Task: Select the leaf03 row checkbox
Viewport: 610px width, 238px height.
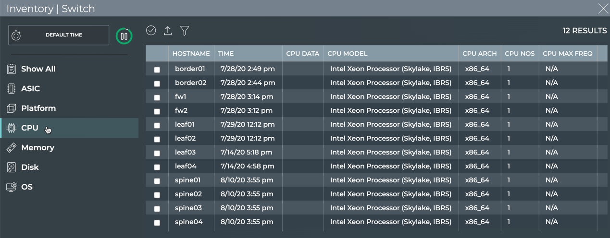Action: [157, 153]
